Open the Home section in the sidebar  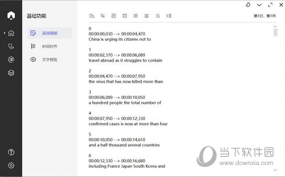point(11,33)
